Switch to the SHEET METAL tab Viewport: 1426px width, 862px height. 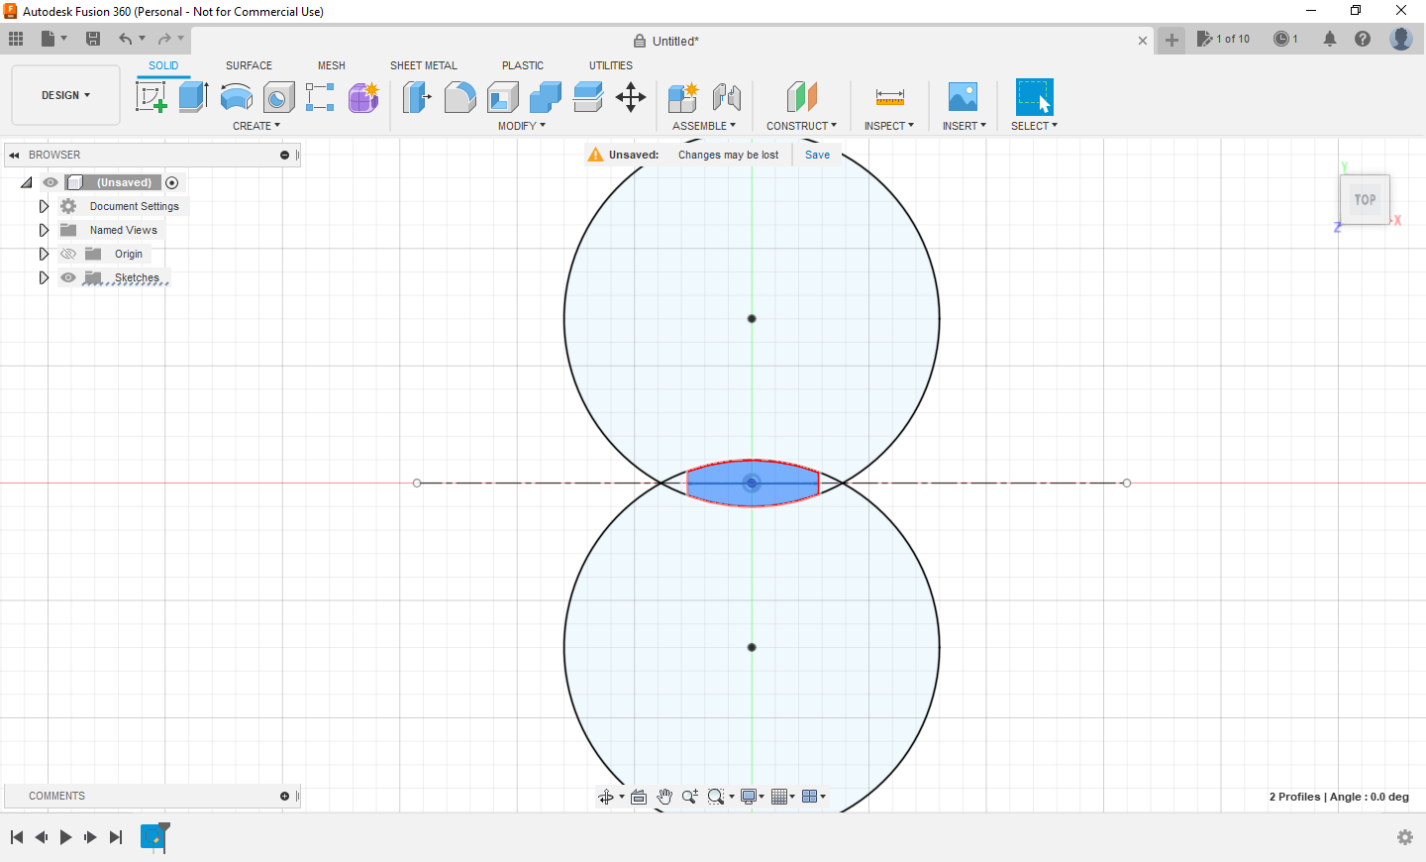pyautogui.click(x=423, y=65)
